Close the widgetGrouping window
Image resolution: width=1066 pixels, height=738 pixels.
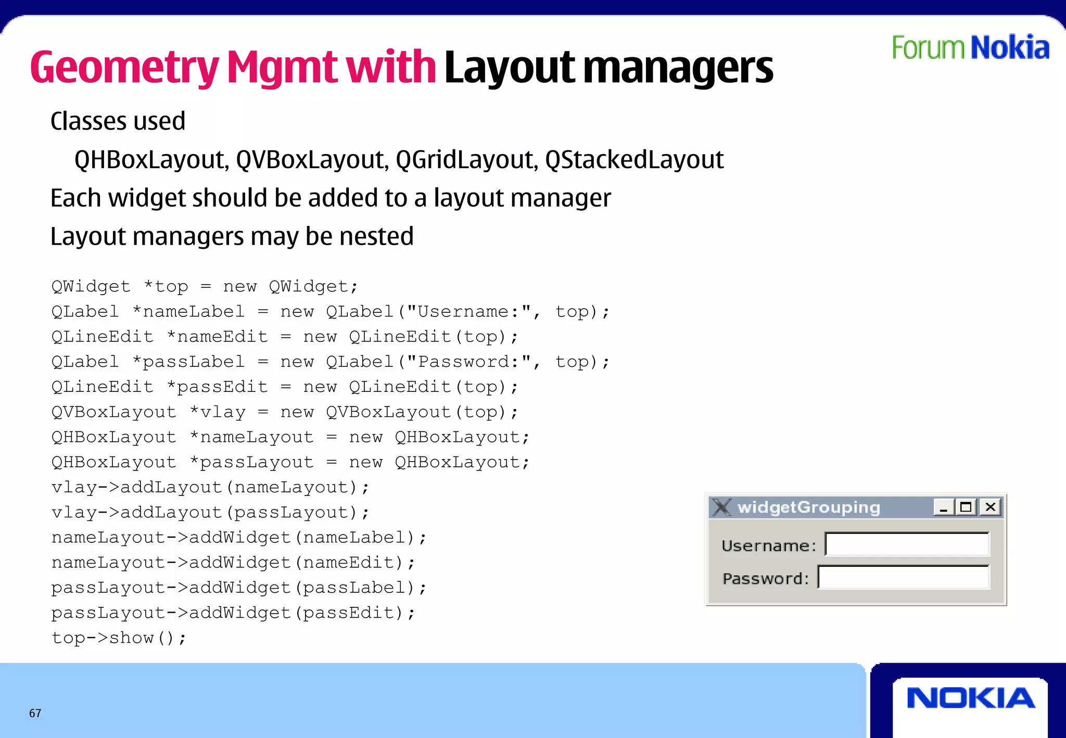[990, 507]
